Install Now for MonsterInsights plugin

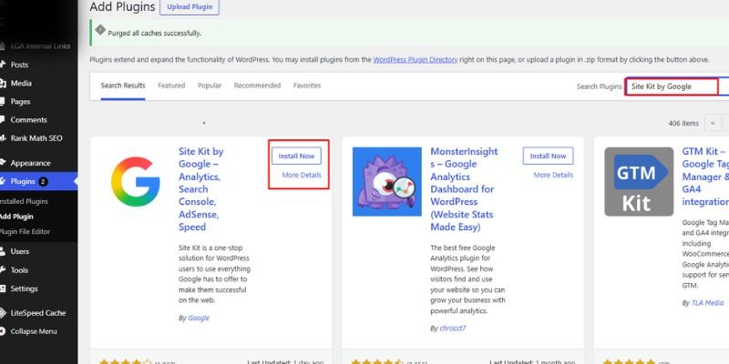[549, 156]
